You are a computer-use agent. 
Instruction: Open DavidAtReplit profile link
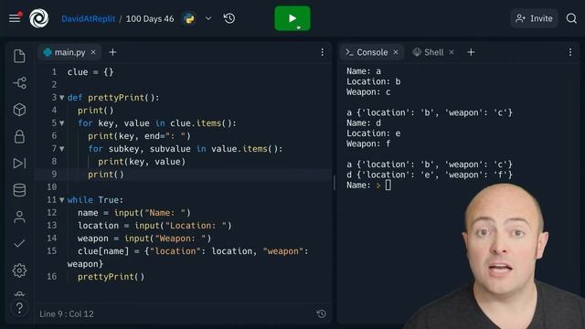(x=89, y=18)
